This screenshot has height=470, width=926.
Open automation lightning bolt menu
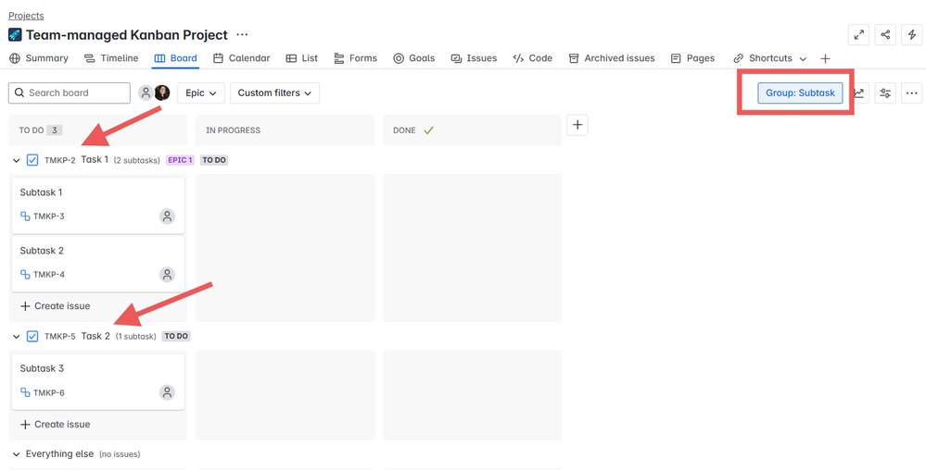click(912, 35)
